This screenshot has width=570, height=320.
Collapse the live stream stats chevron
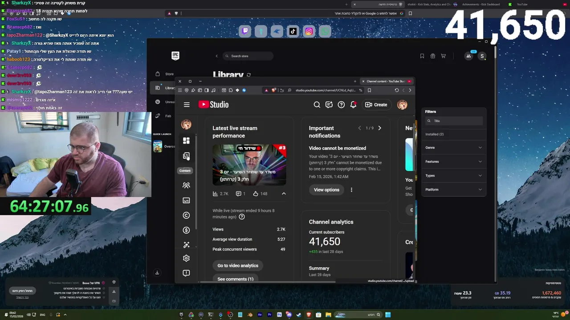284,194
